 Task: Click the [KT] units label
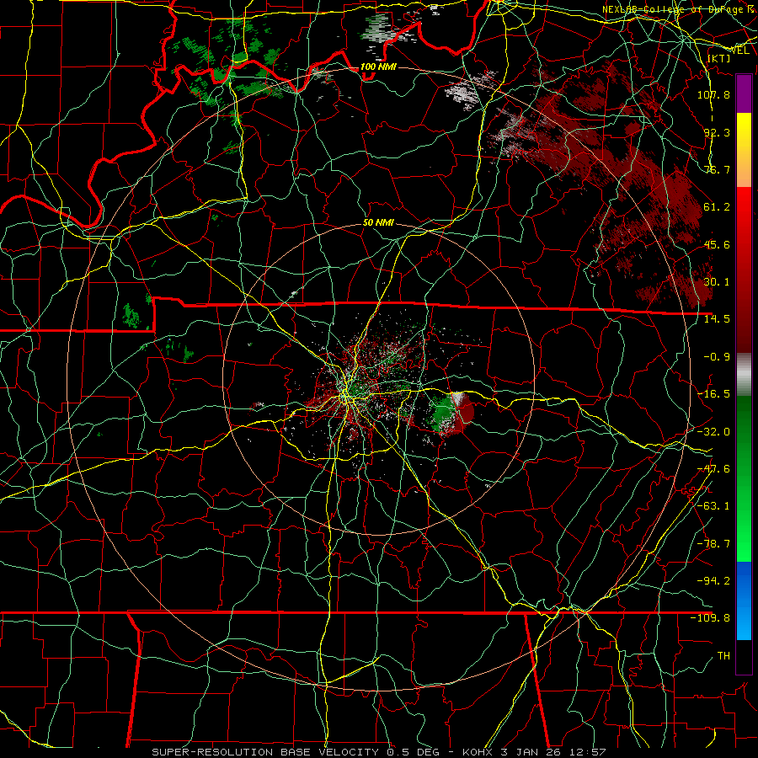(x=718, y=58)
